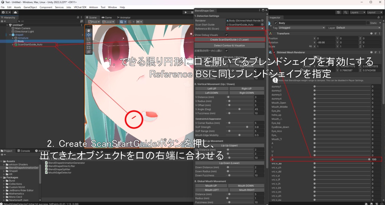Open the VRChat SDK menu
The height and width of the screenshot is (205, 385).
coord(80,8)
